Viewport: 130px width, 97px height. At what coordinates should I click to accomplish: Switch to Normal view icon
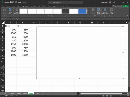tap(103, 96)
